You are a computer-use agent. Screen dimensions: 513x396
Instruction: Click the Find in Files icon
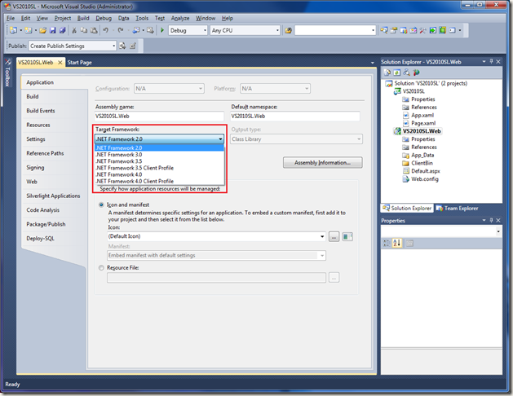(x=288, y=30)
